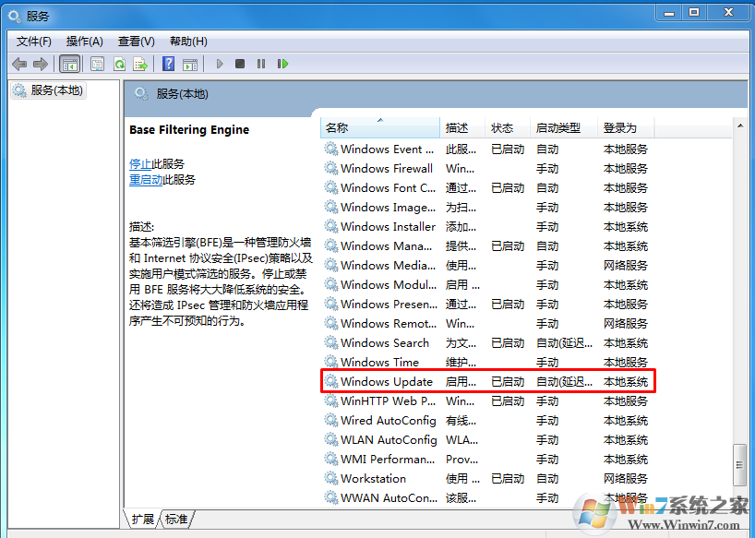Open the 帮助(H) menu

click(x=188, y=42)
